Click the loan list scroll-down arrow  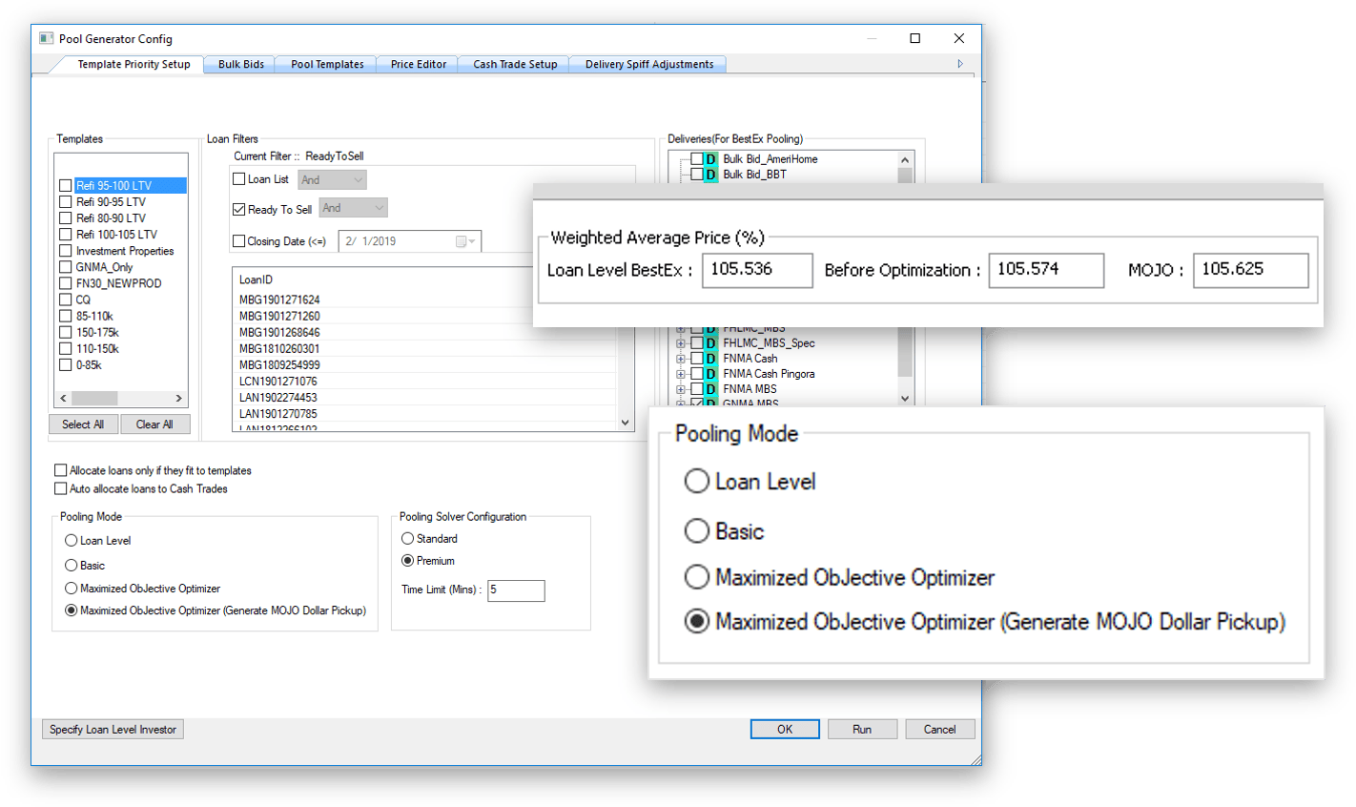pos(626,423)
